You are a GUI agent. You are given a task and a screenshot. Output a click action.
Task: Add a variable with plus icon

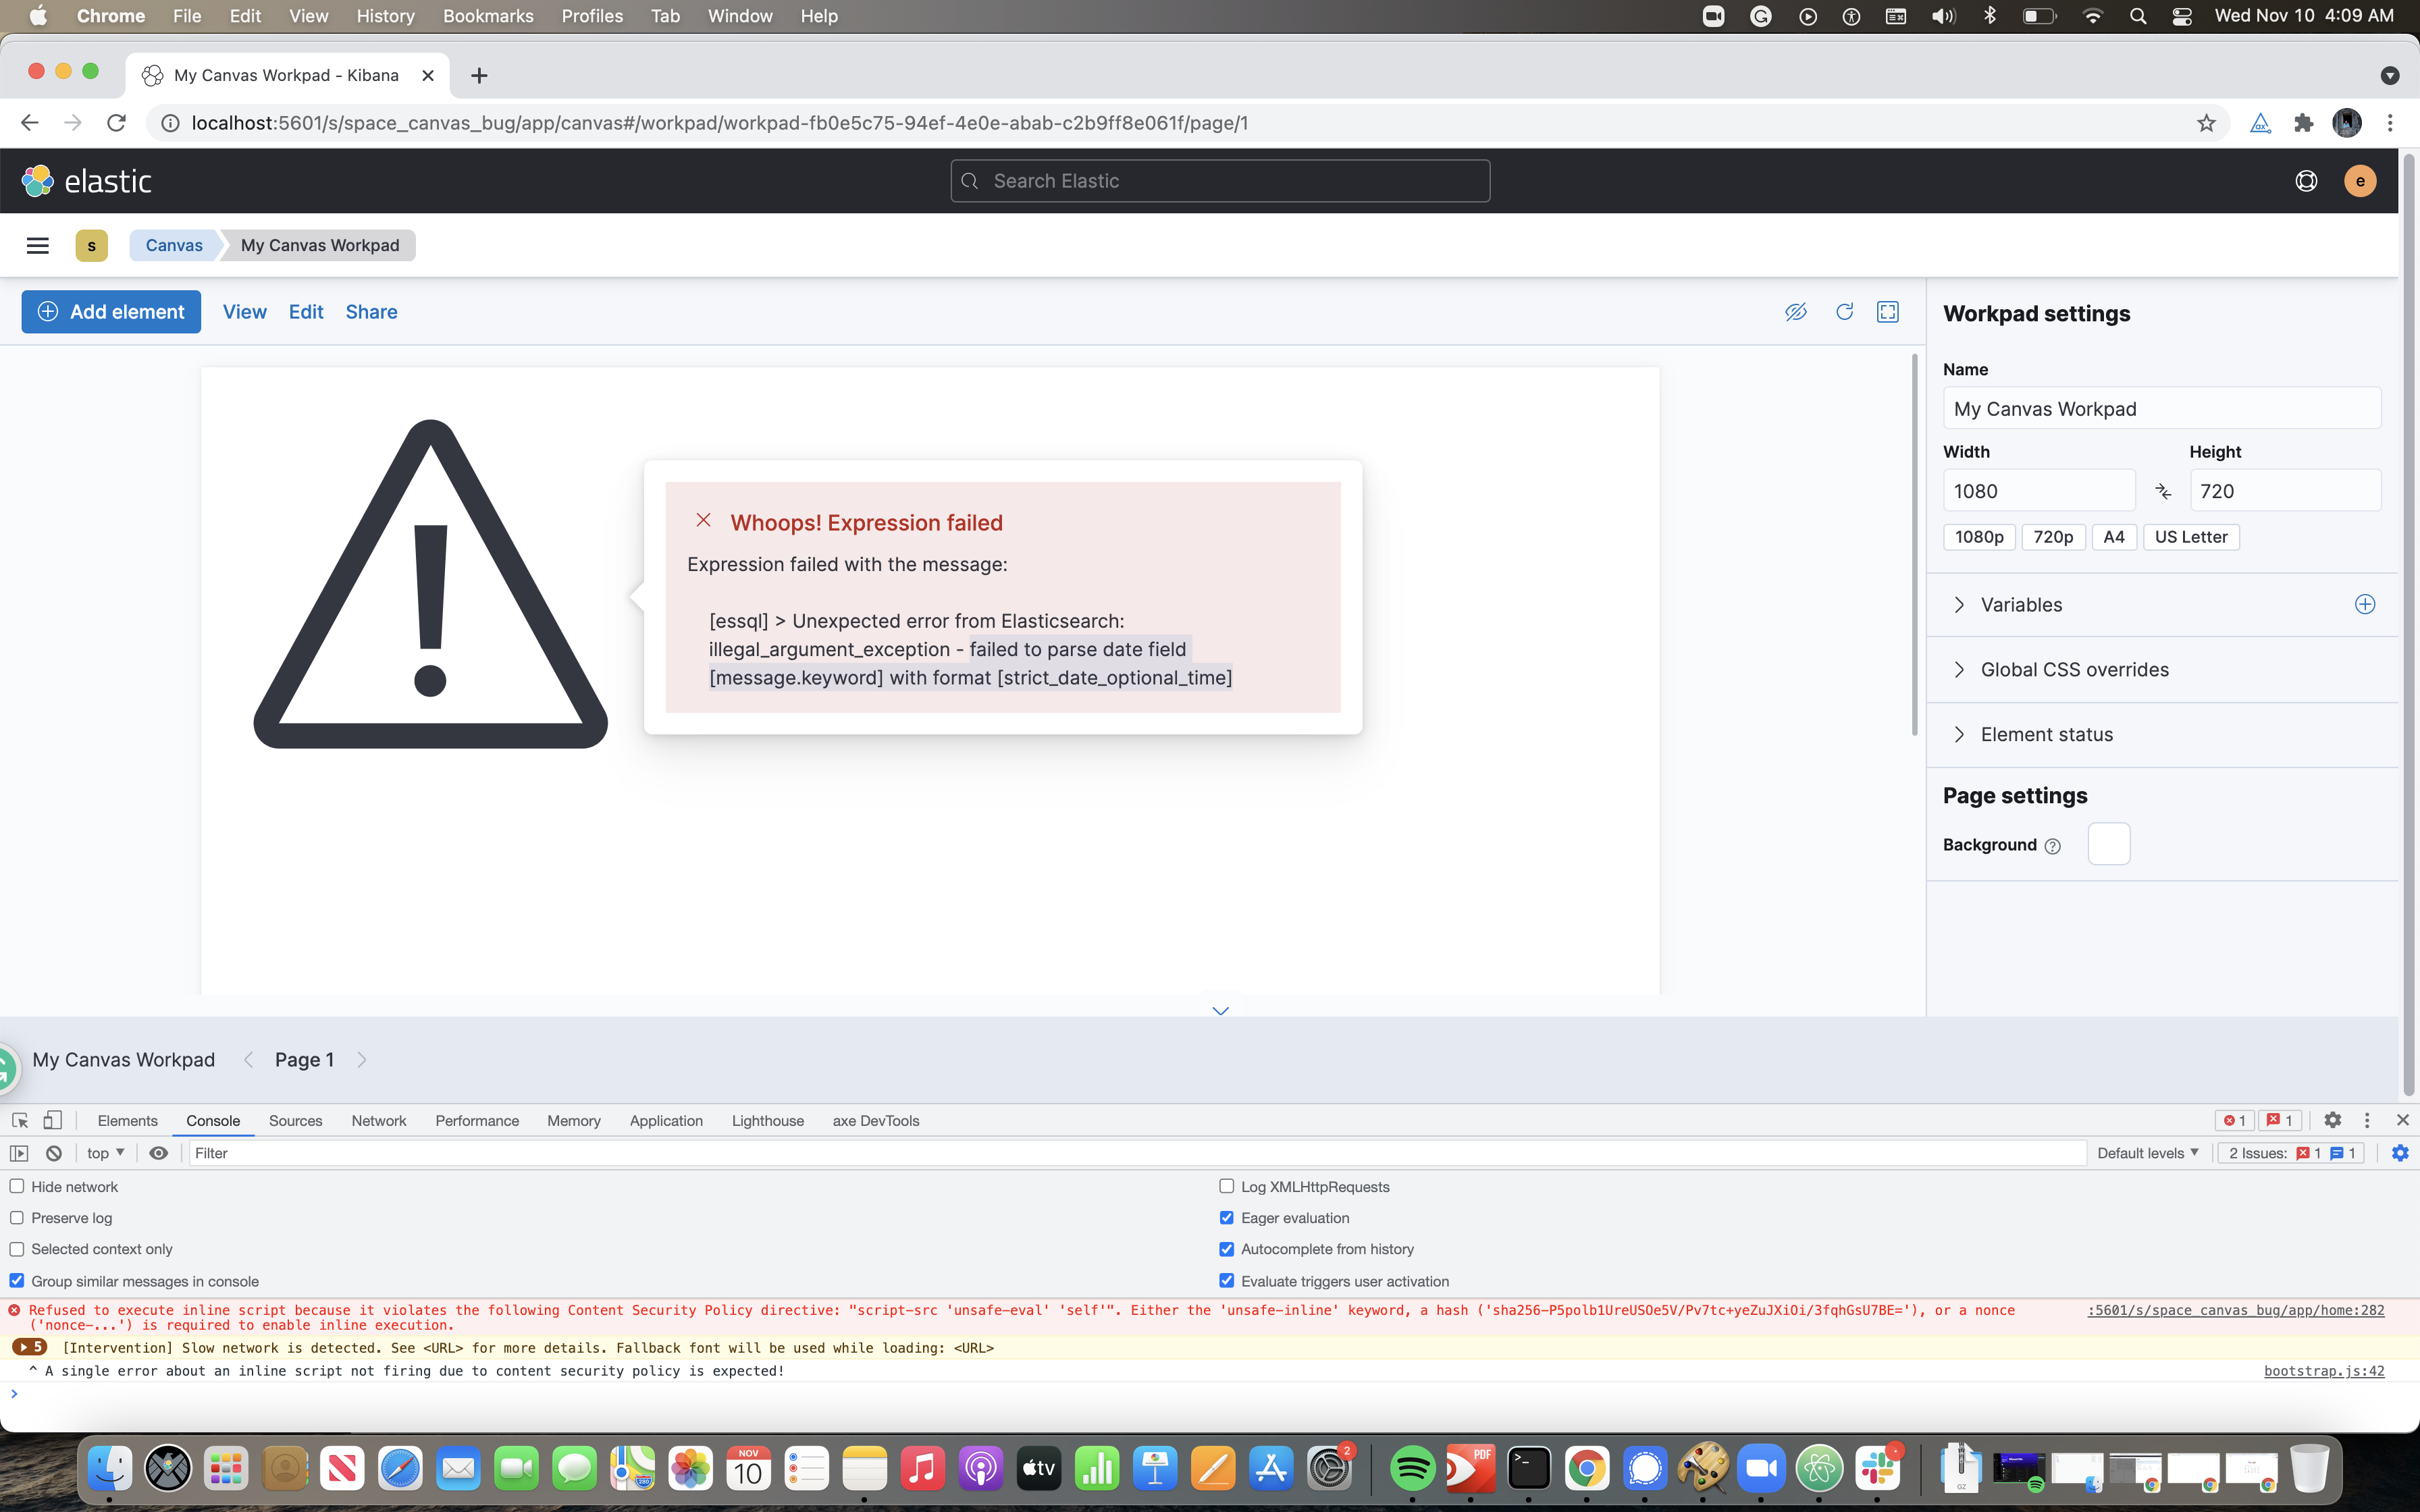[x=2365, y=604]
